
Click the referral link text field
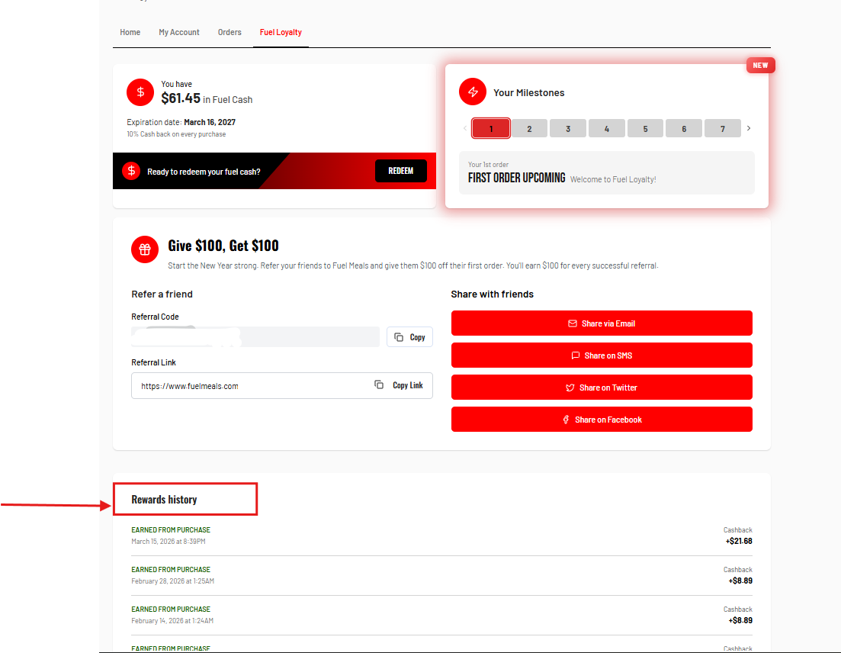(252, 386)
